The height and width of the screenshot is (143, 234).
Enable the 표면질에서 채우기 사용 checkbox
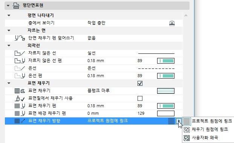coord(140,99)
